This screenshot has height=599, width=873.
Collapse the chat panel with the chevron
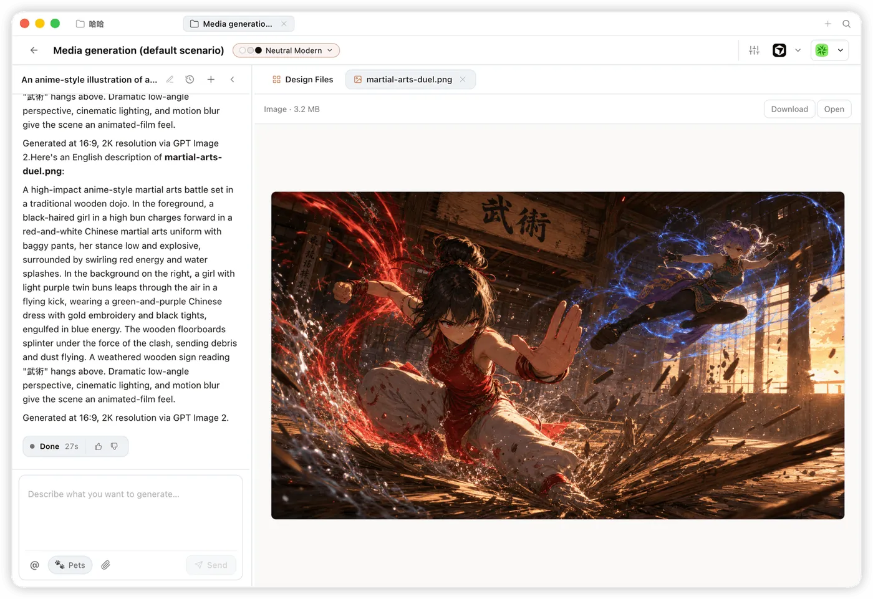pos(232,80)
